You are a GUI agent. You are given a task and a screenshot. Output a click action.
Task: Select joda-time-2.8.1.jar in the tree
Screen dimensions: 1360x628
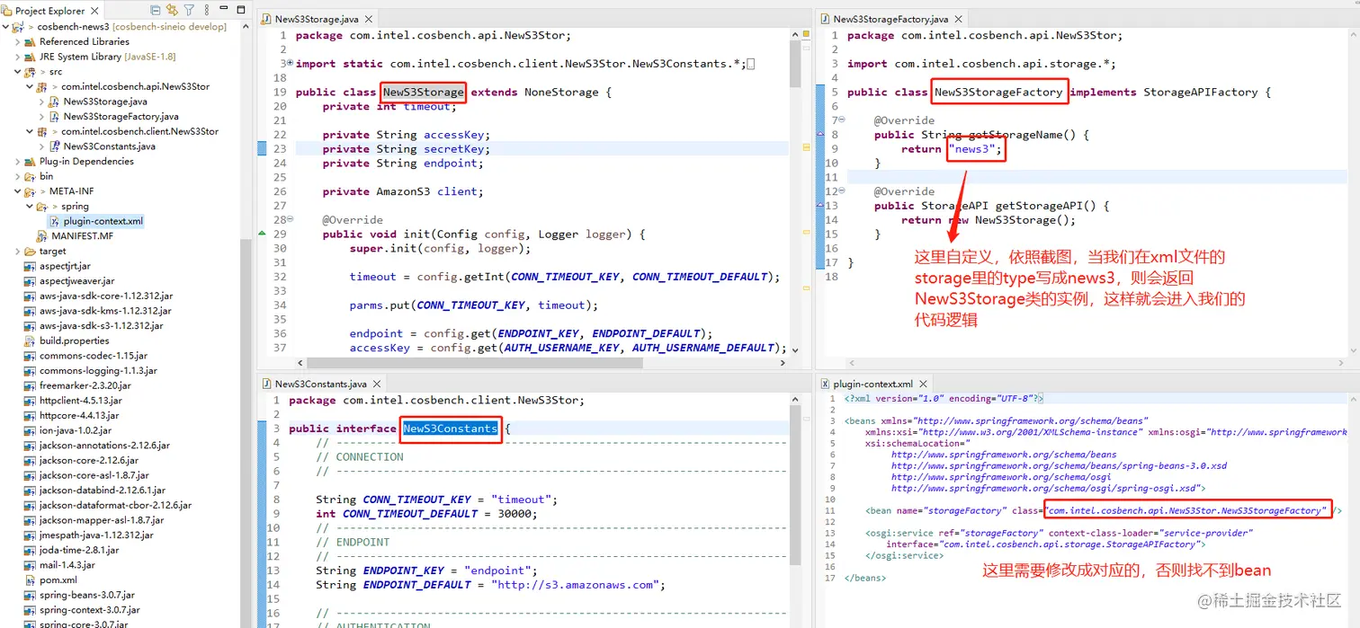point(79,551)
